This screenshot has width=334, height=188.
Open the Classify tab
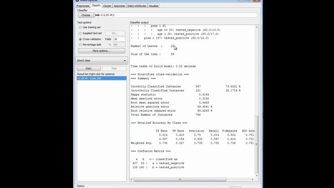[x=96, y=6]
